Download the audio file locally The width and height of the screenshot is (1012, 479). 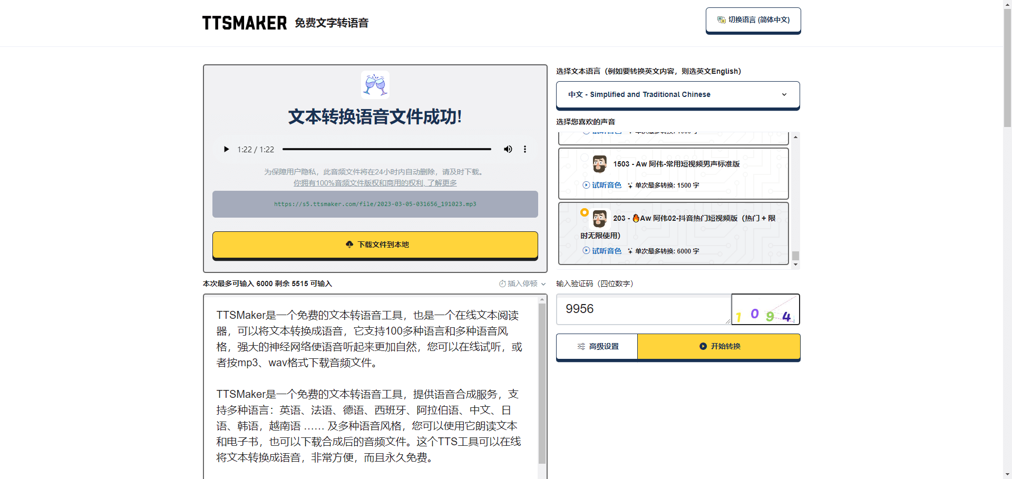point(375,245)
